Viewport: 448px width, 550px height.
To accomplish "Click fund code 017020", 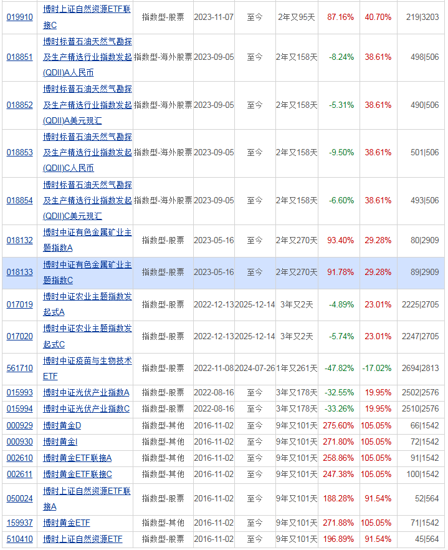I will (20, 337).
